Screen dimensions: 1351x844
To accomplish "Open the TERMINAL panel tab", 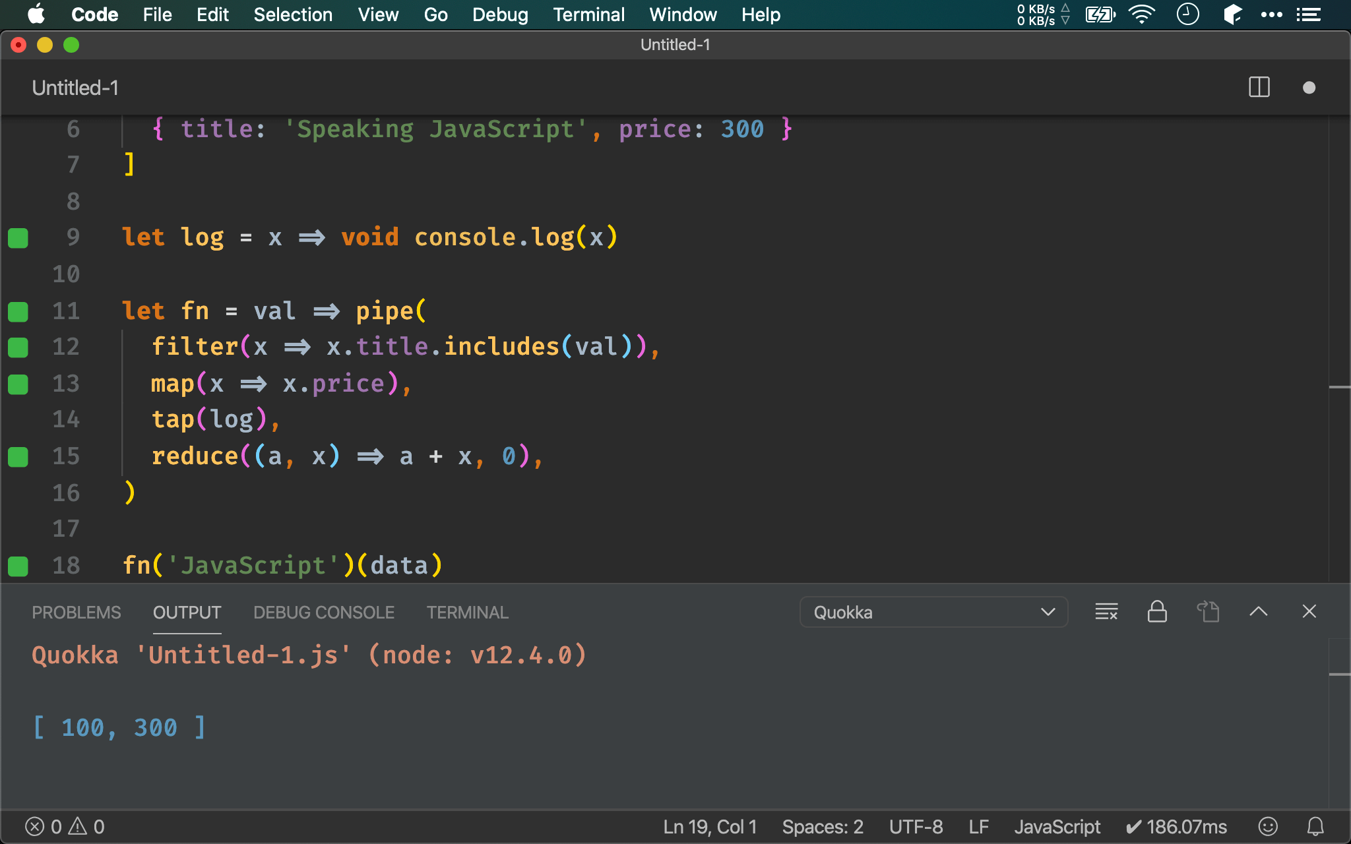I will (467, 613).
